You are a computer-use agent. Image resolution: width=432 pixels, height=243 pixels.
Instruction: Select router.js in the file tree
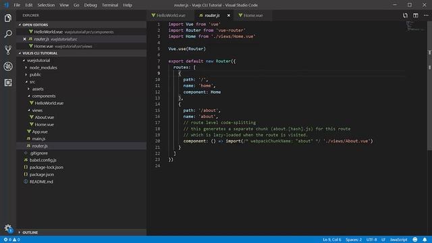82,146
